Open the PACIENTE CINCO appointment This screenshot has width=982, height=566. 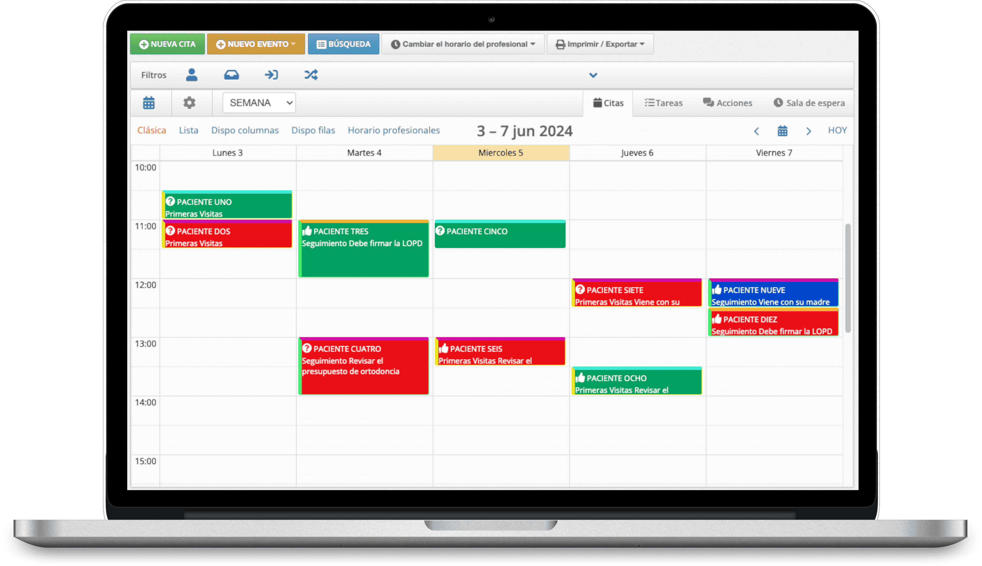coord(500,234)
